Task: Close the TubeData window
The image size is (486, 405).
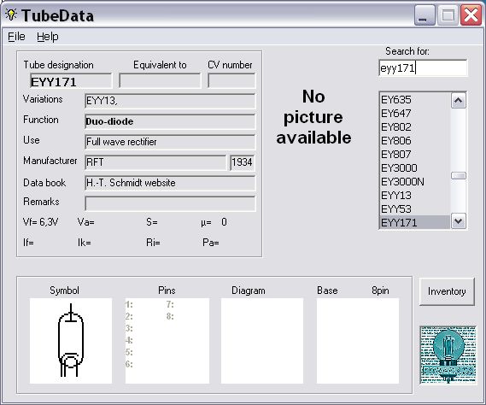Action: 471,15
